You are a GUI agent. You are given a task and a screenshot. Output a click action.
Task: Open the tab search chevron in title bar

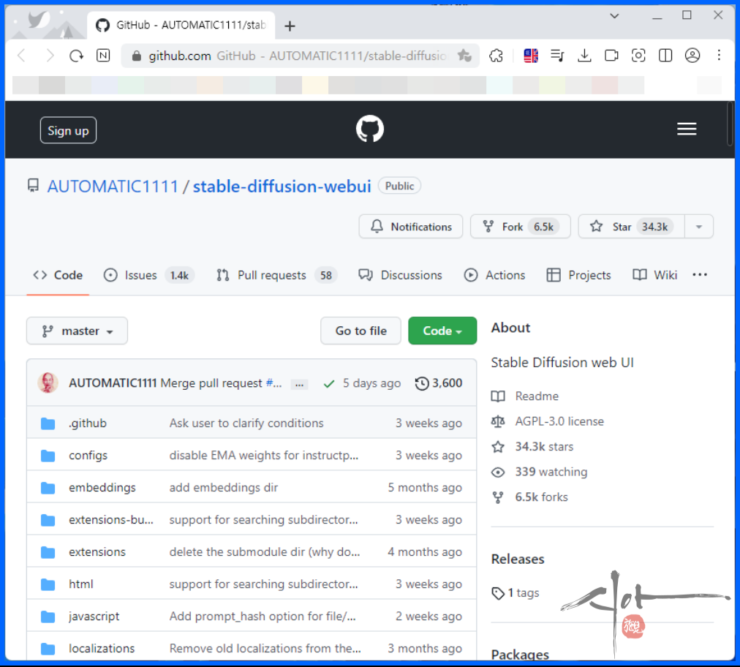click(x=614, y=15)
